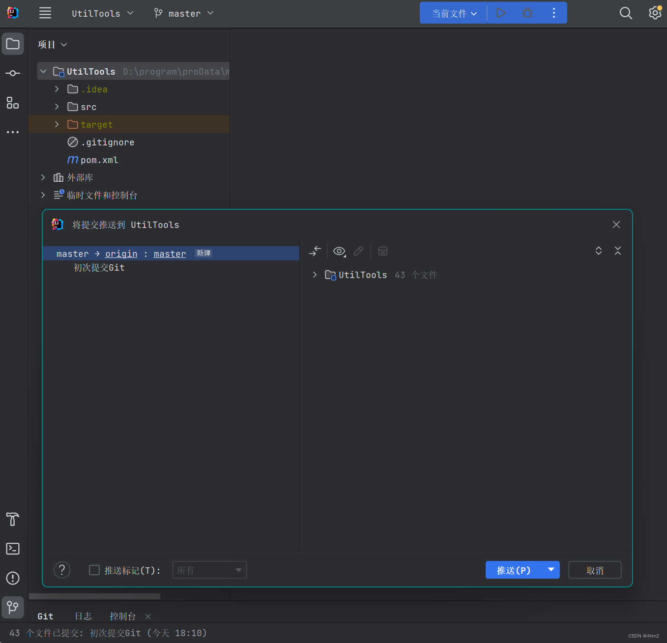This screenshot has height=643, width=667.
Task: Open the view options eye icon
Action: (x=340, y=251)
